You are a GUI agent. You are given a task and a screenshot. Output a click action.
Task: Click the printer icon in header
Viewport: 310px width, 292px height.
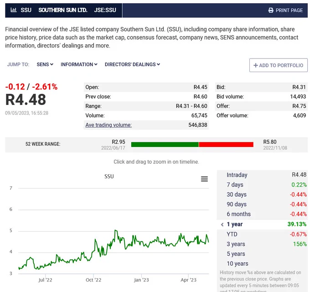coord(271,10)
